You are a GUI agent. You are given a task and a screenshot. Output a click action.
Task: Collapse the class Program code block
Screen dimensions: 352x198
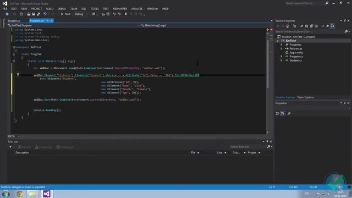pos(14,54)
